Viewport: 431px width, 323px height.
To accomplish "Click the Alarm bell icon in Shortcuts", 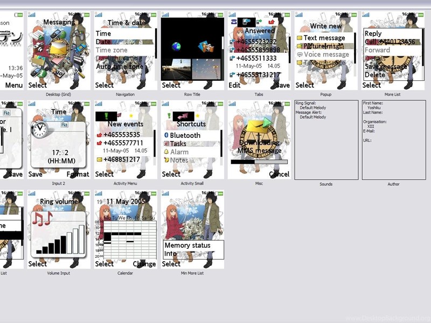I will tap(167, 152).
